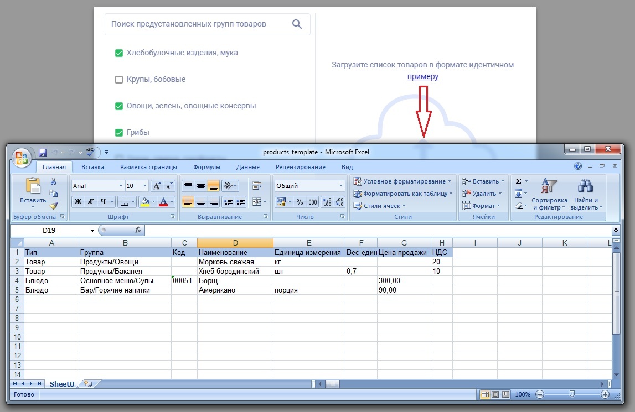Apply italic (К) formatting
The image size is (635, 412).
click(x=91, y=201)
